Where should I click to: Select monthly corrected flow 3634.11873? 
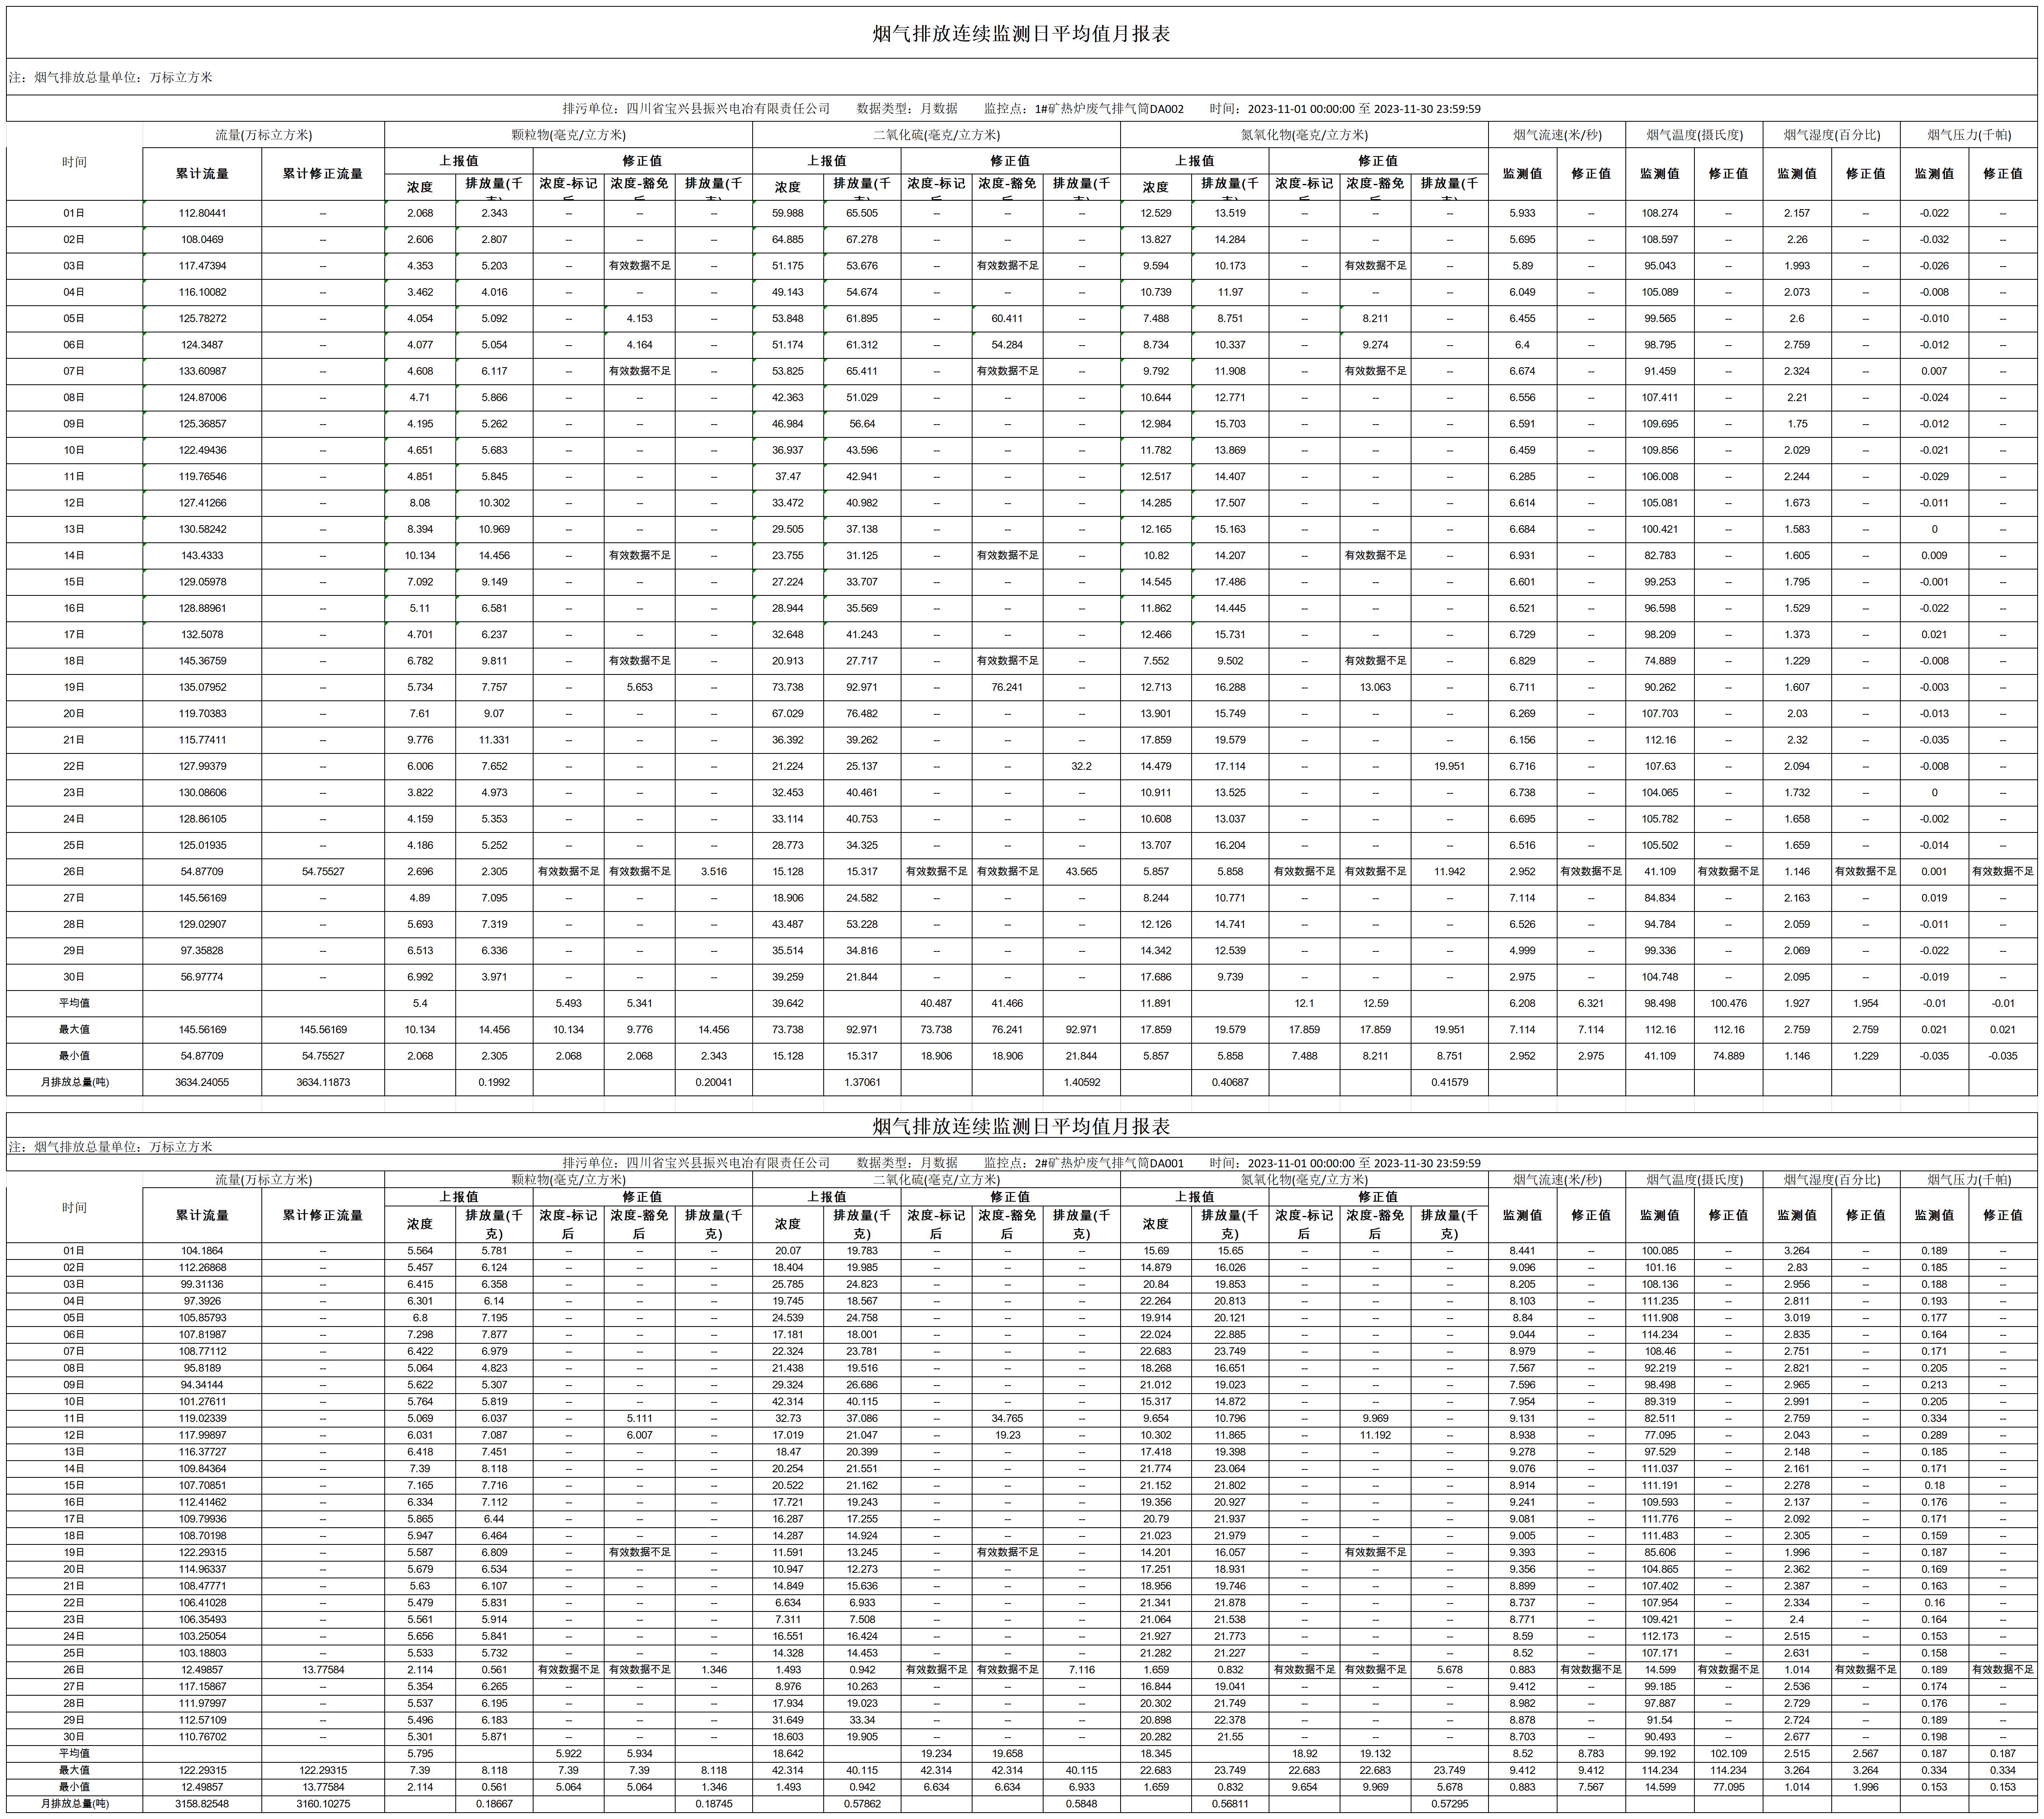[x=323, y=1082]
